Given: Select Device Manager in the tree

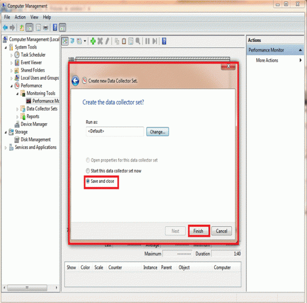Looking at the screenshot, I should pos(31,124).
